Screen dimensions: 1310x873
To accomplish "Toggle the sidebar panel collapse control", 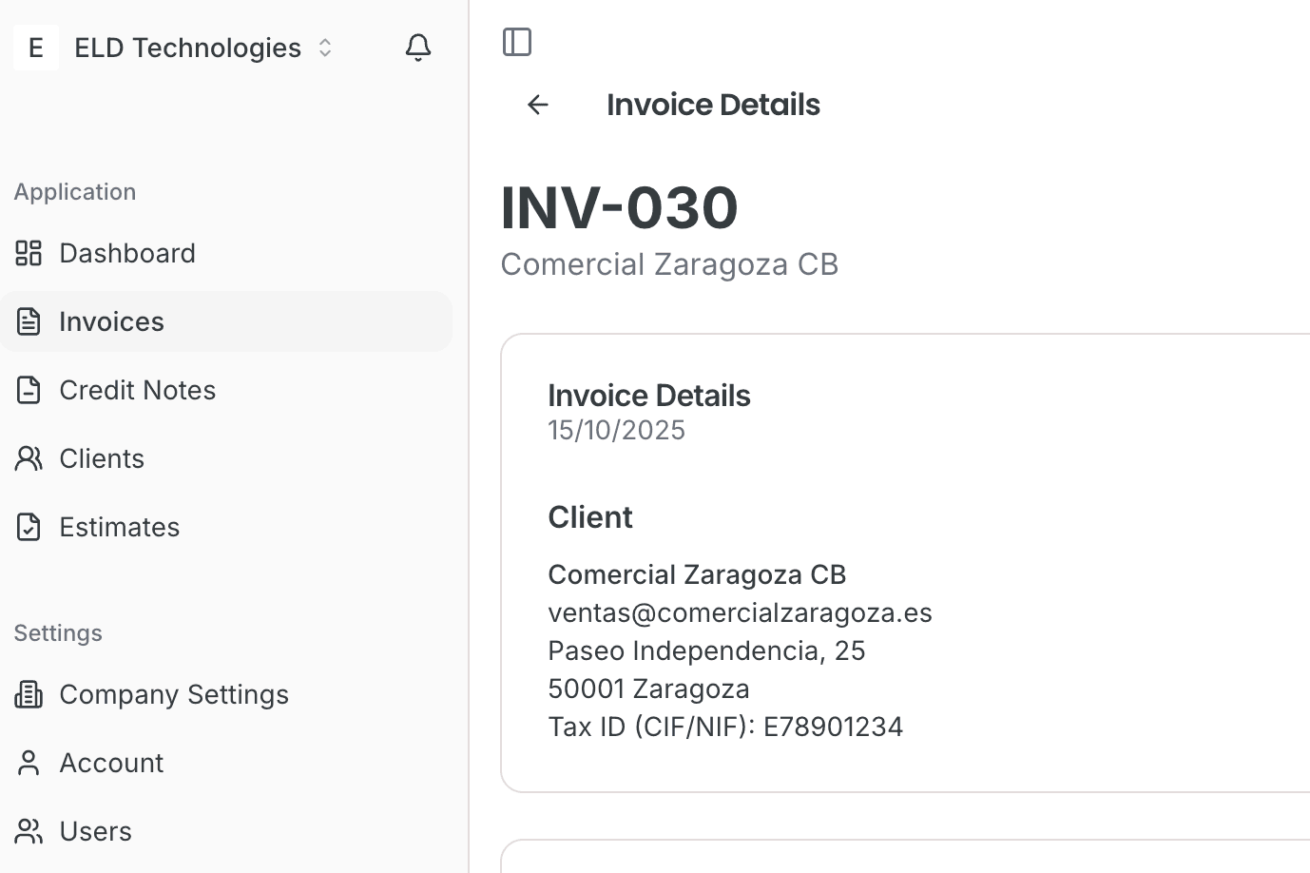I will pos(516,42).
